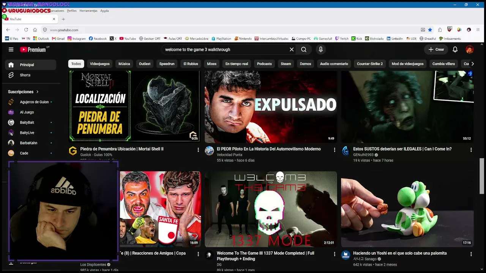Open the Gmail bookmark

[58, 38]
